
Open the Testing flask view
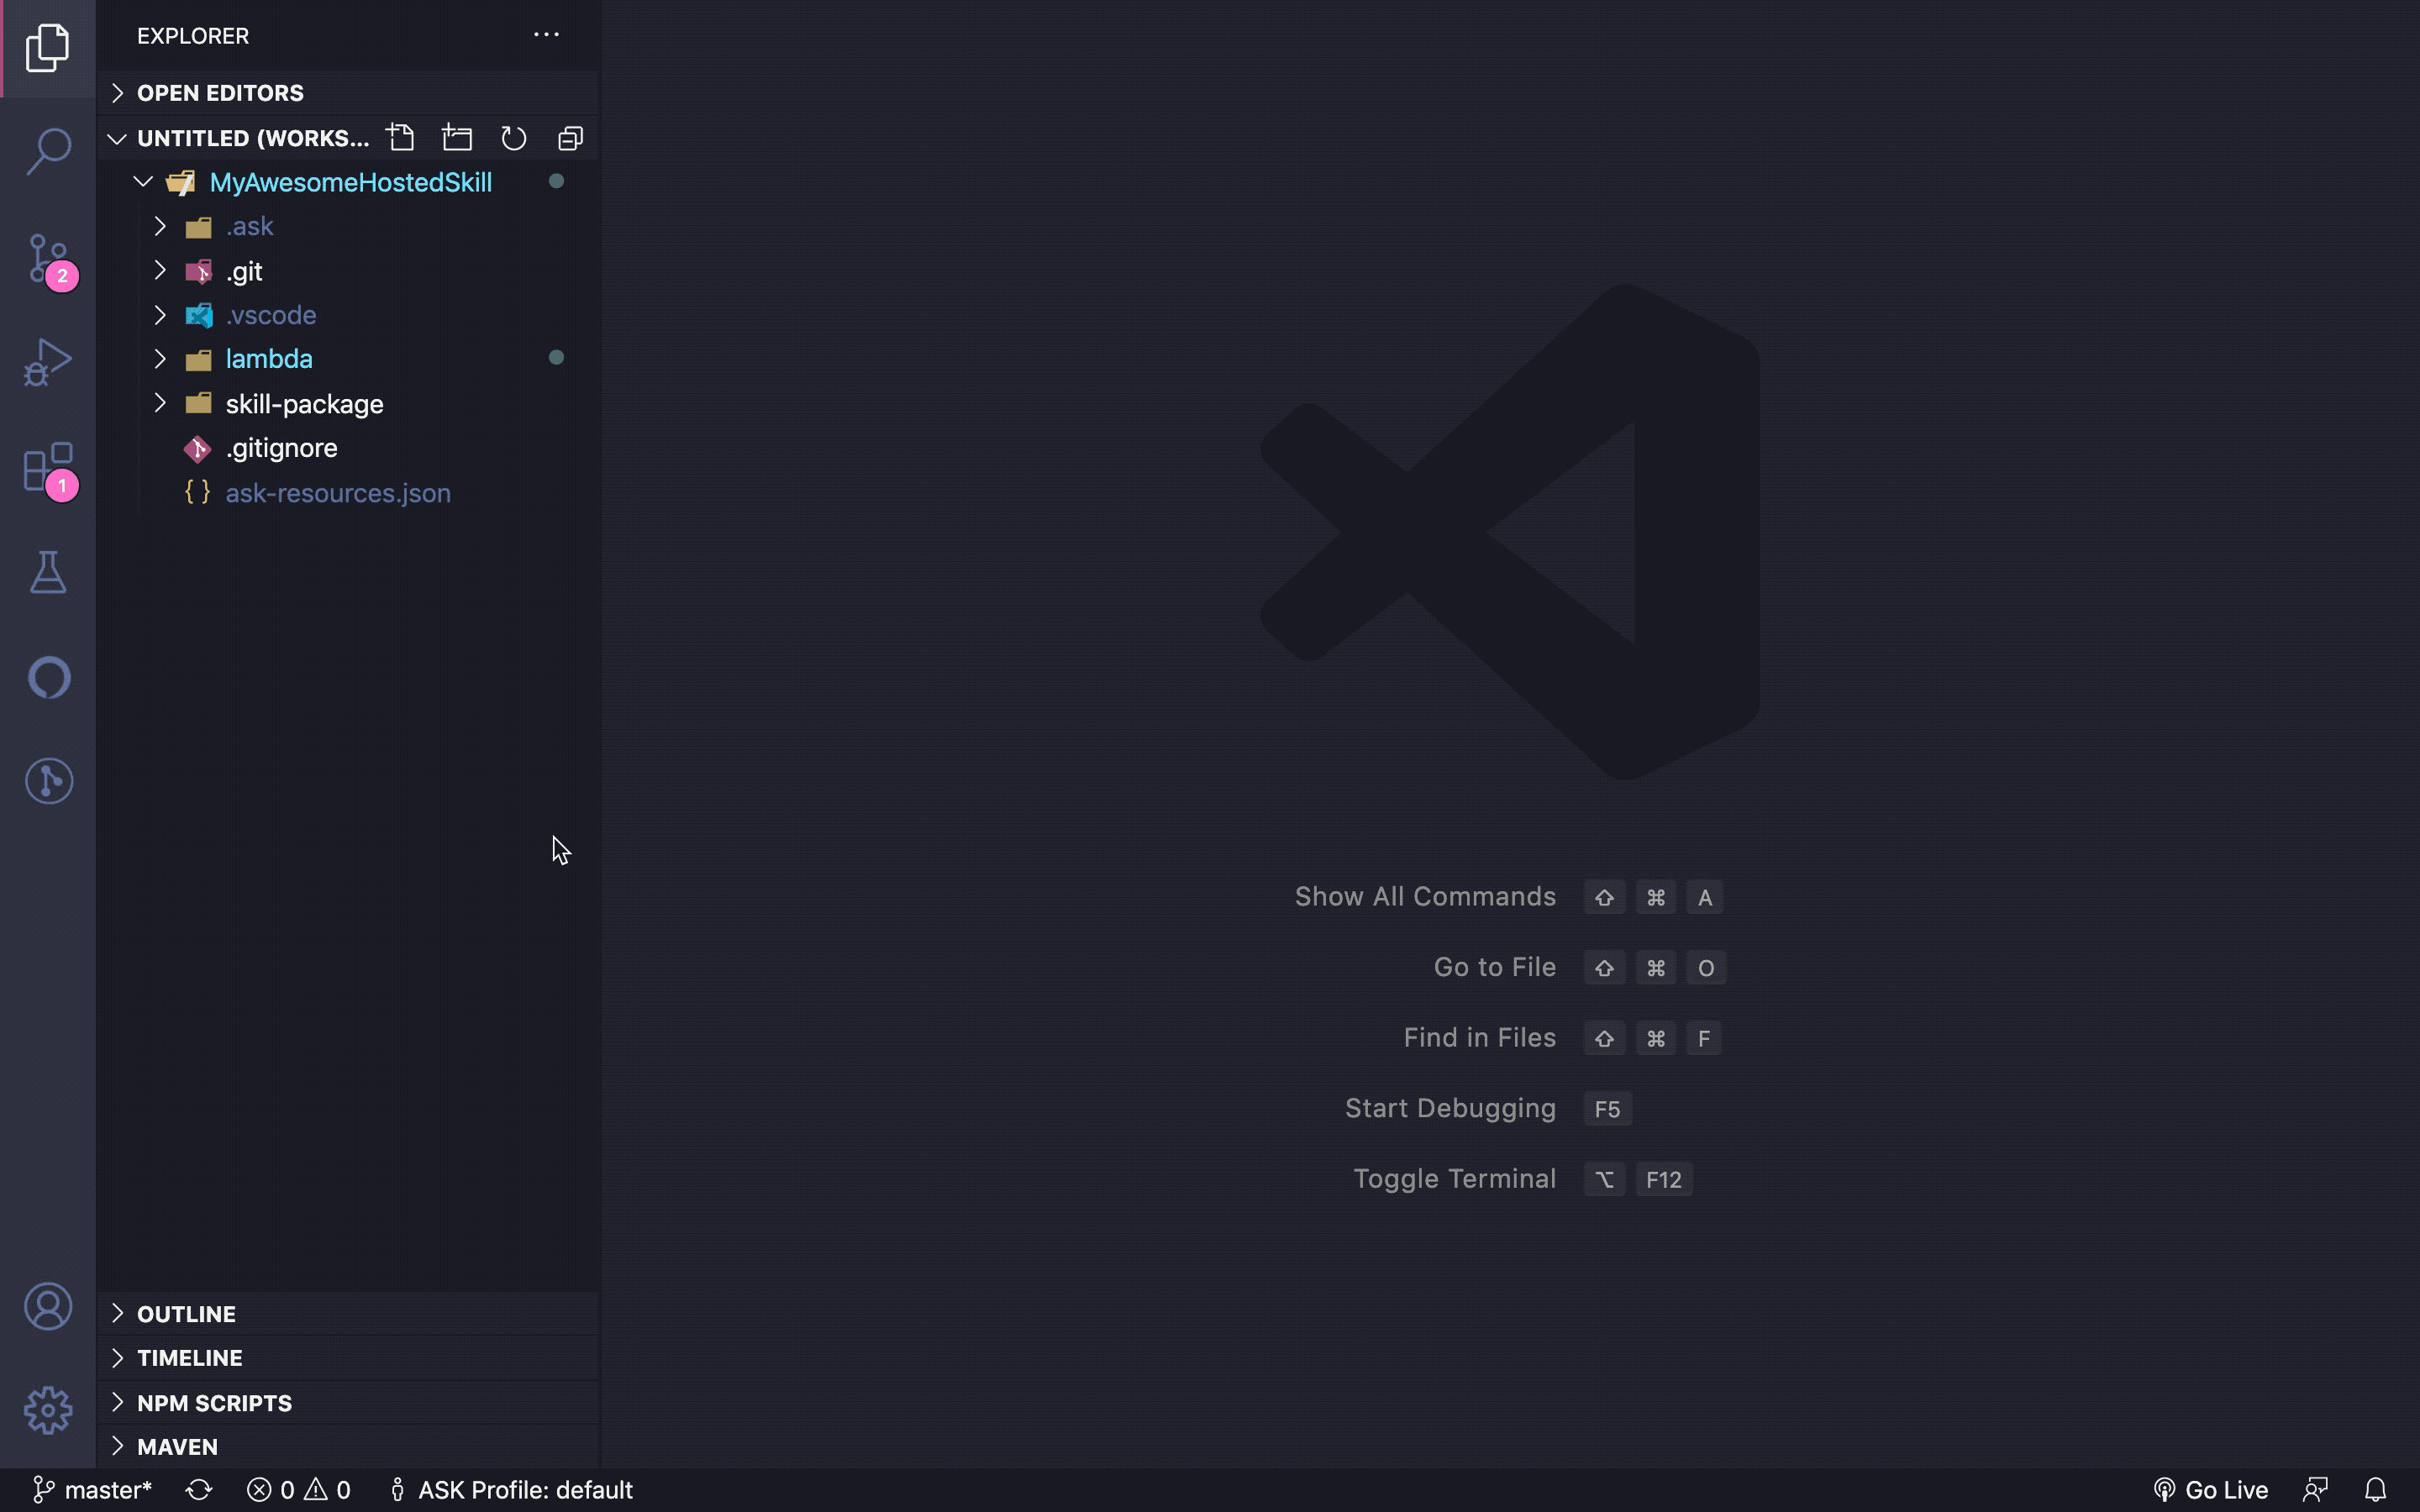(48, 572)
